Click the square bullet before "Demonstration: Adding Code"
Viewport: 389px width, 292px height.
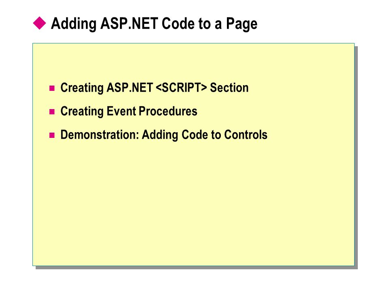pos(52,135)
